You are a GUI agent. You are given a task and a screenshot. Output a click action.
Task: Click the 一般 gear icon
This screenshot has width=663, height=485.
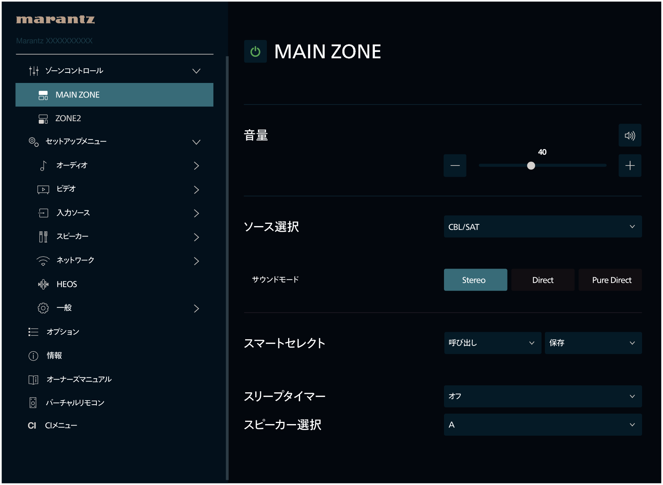coord(43,308)
